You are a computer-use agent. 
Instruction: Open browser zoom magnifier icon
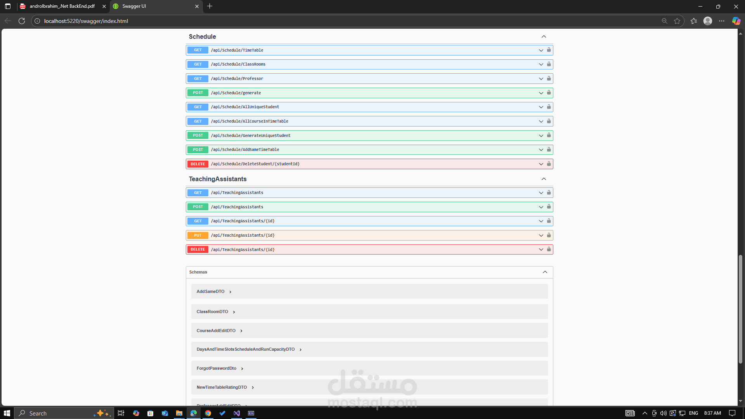tap(664, 21)
